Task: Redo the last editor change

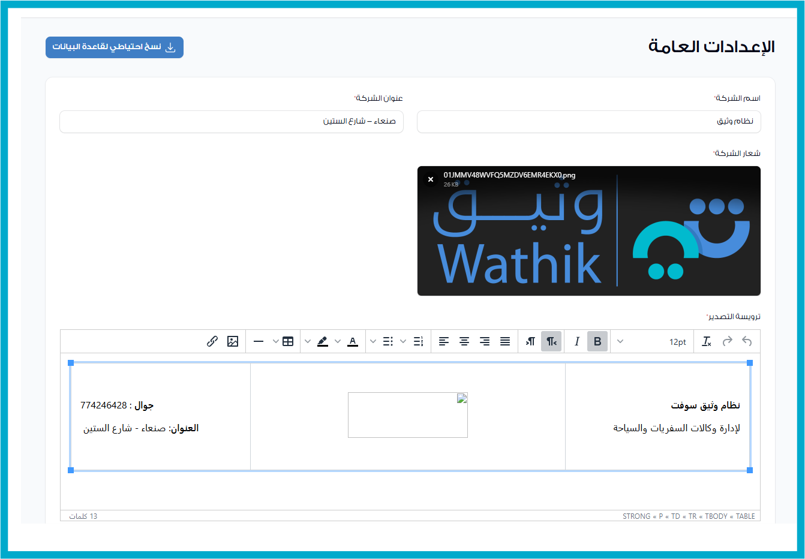Action: [x=727, y=341]
